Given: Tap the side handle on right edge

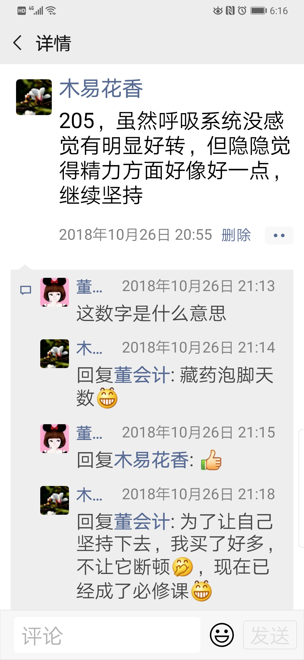Looking at the screenshot, I should 301,489.
